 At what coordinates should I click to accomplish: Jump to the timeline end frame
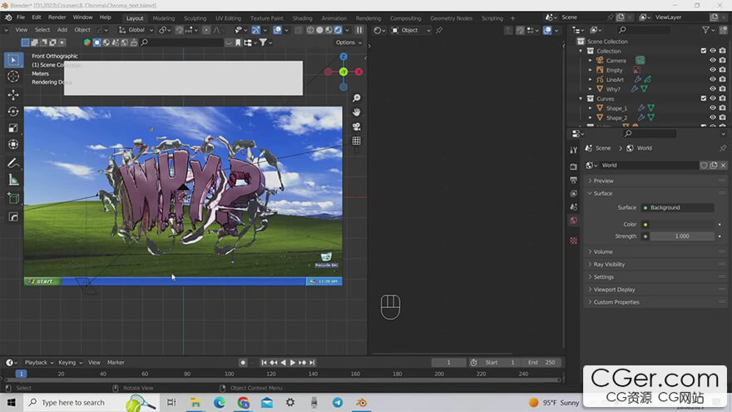pos(312,363)
